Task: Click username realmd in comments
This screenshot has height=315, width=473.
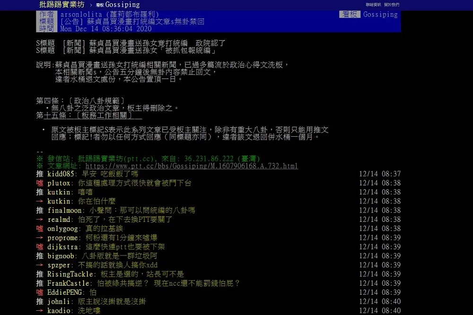Action: pyautogui.click(x=59, y=219)
